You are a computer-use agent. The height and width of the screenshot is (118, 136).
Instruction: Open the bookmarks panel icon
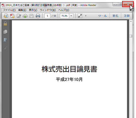[x=5, y=40]
